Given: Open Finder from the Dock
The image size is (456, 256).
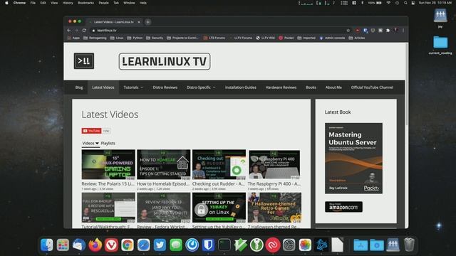Looking at the screenshot, I should pyautogui.click(x=47, y=245).
